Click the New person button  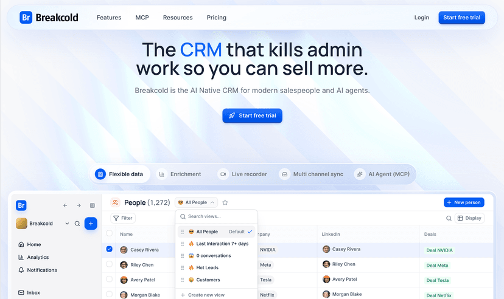coord(464,202)
